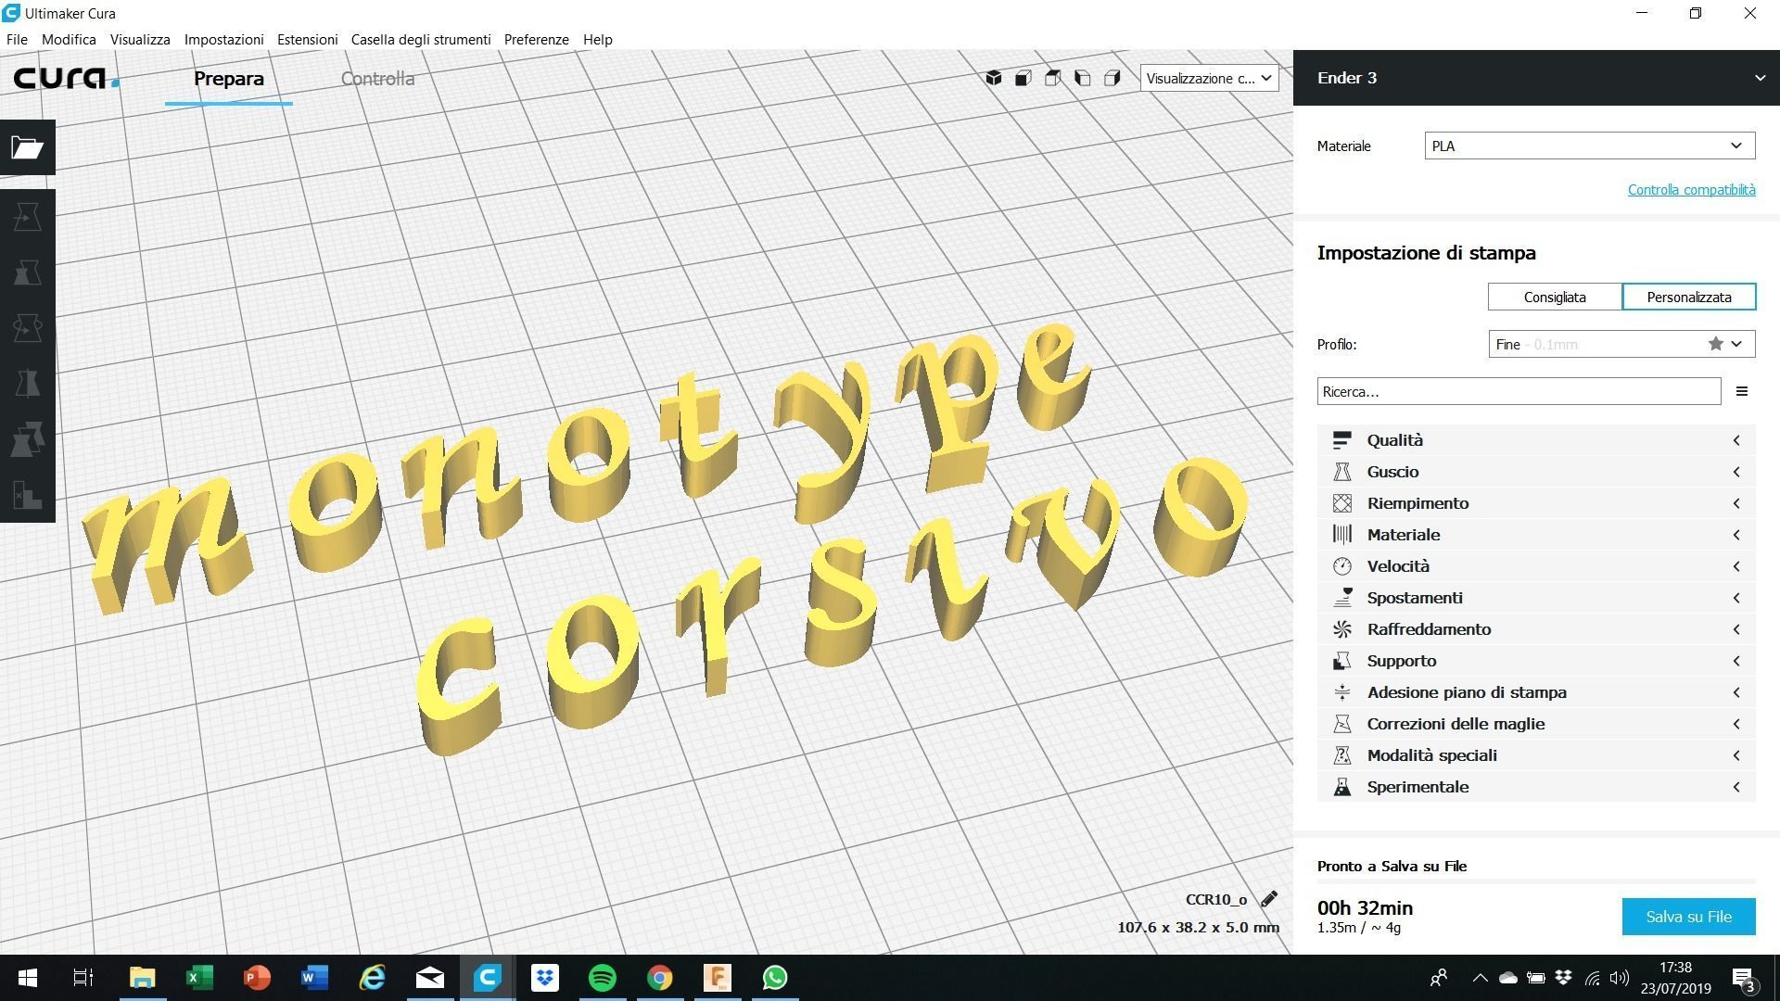Expand the Modalità speciali section
This screenshot has height=1001, width=1780.
pos(1536,755)
